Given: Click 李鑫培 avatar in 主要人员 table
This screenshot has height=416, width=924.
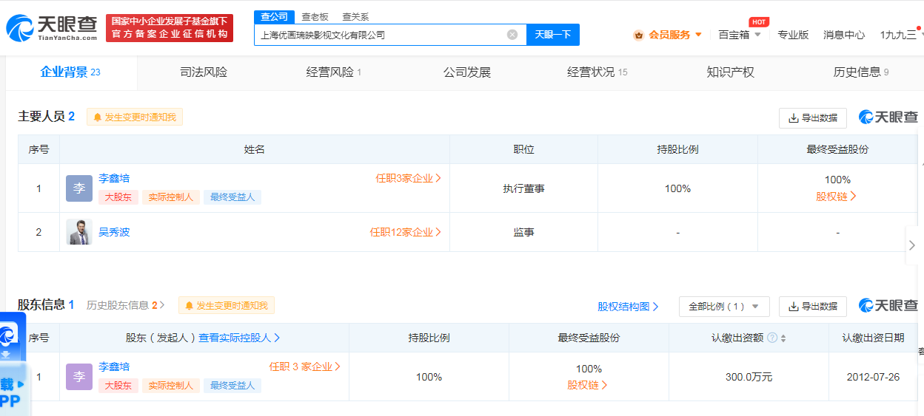Looking at the screenshot, I should coord(79,188).
